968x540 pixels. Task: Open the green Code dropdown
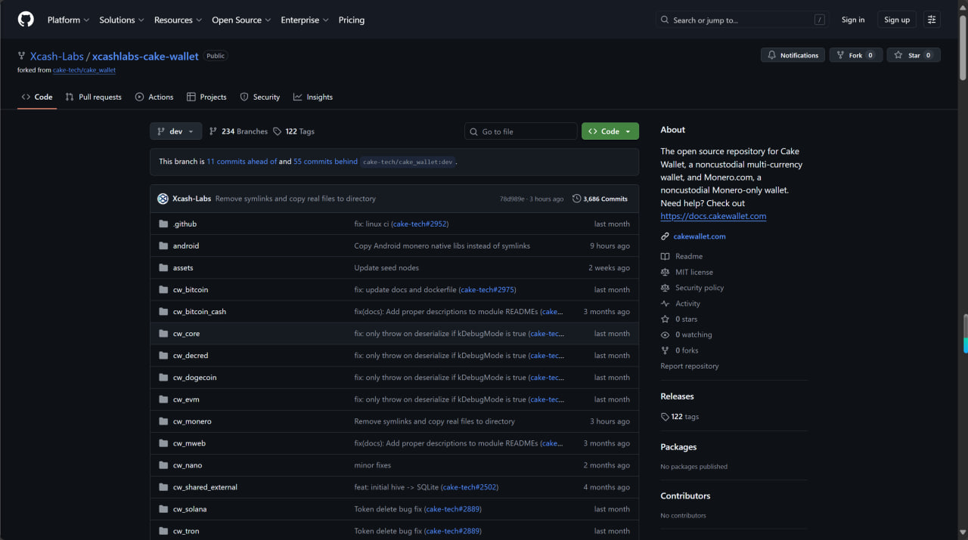(610, 131)
